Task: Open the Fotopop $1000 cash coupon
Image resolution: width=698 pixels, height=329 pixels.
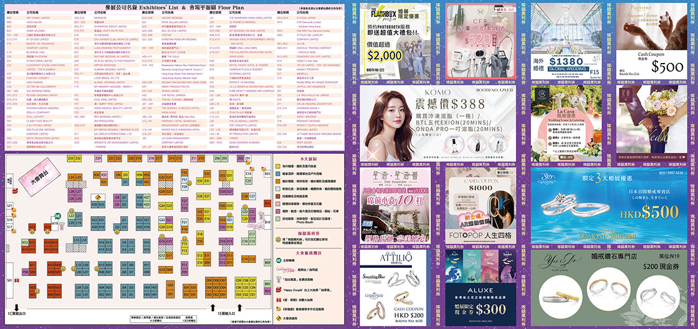Action: pyautogui.click(x=480, y=205)
